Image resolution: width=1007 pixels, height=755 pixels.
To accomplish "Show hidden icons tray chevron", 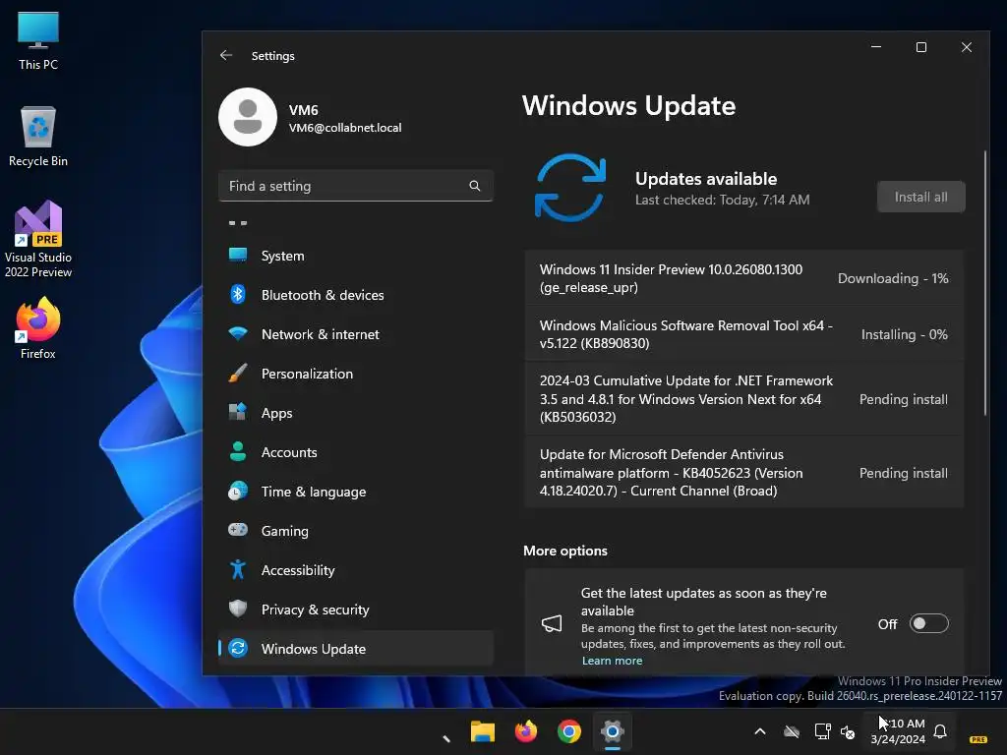I will point(760,731).
